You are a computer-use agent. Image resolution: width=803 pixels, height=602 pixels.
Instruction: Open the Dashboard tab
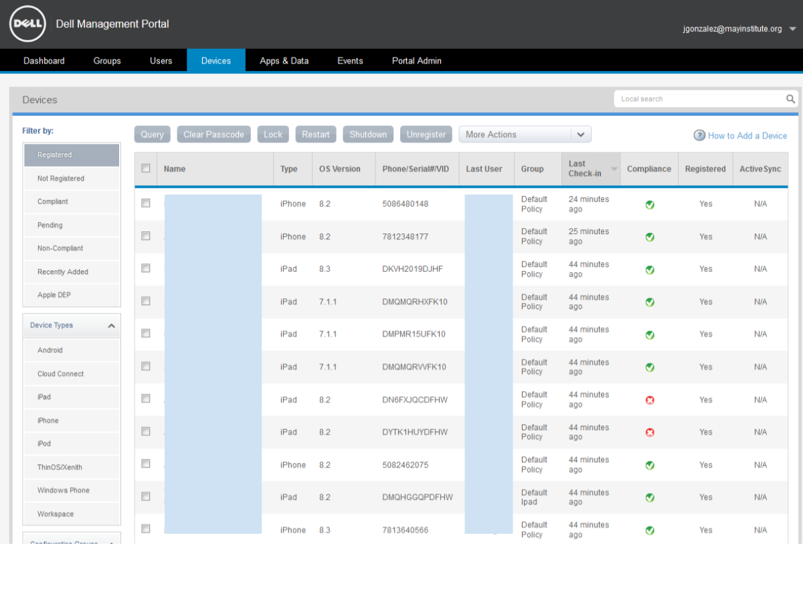[x=44, y=61]
